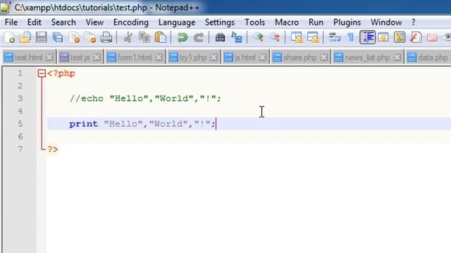Click the <?php opening tag

(61, 74)
